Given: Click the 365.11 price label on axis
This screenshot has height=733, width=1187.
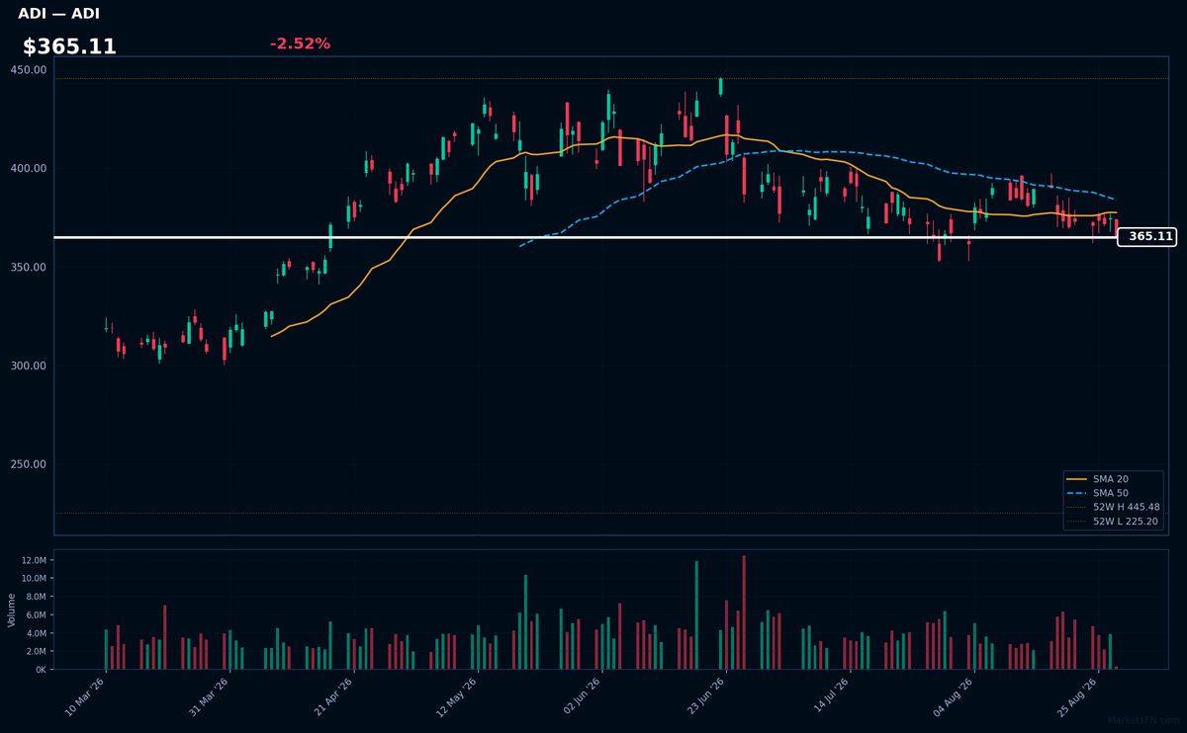Looking at the screenshot, I should tap(1147, 237).
